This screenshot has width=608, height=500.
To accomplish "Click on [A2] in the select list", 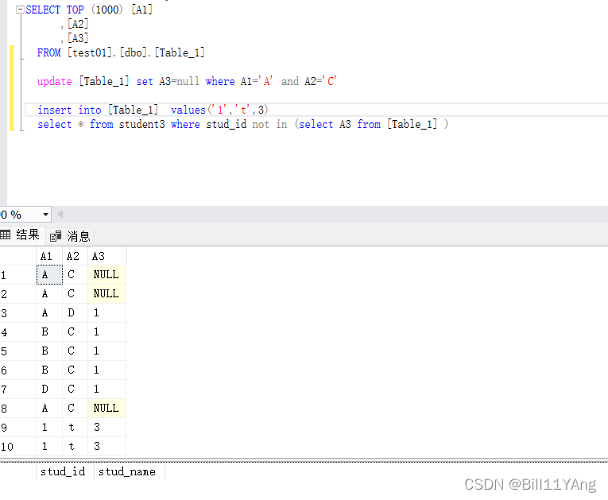I will [78, 24].
